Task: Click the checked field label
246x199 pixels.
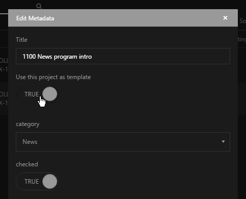Action: tap(27, 164)
